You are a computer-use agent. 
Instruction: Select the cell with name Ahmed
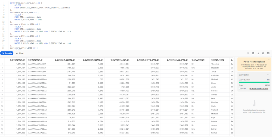pyautogui.click(x=220, y=95)
